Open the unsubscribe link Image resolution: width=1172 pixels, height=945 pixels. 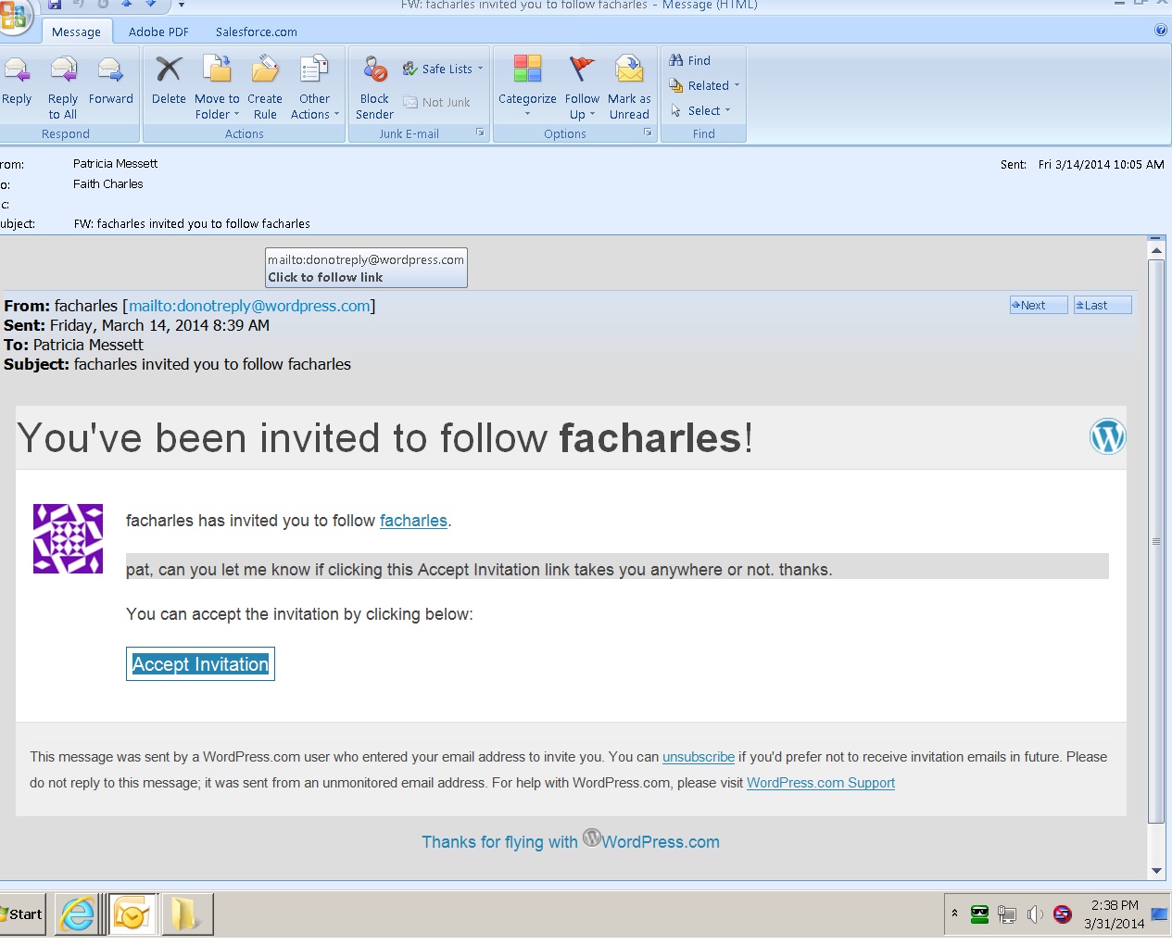698,757
